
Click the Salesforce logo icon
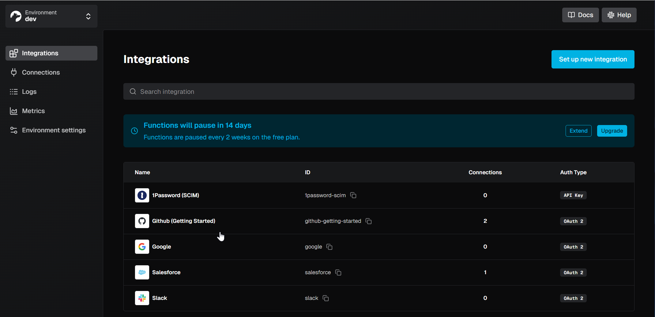(142, 272)
